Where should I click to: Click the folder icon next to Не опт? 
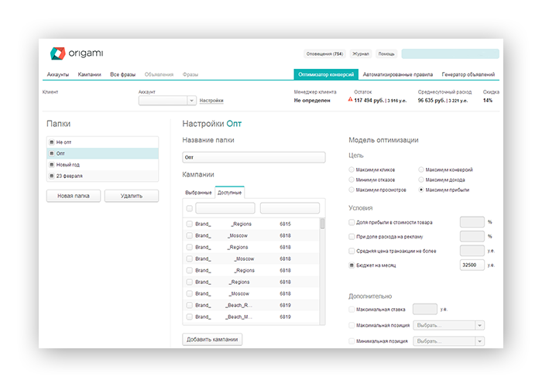pos(52,142)
